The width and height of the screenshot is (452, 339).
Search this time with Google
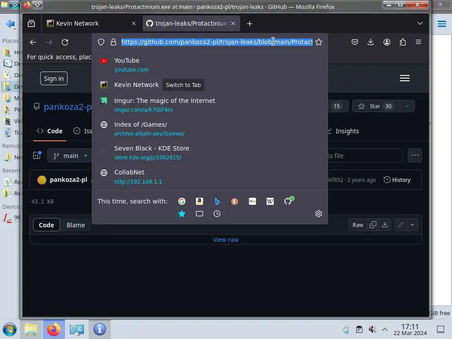pyautogui.click(x=181, y=201)
